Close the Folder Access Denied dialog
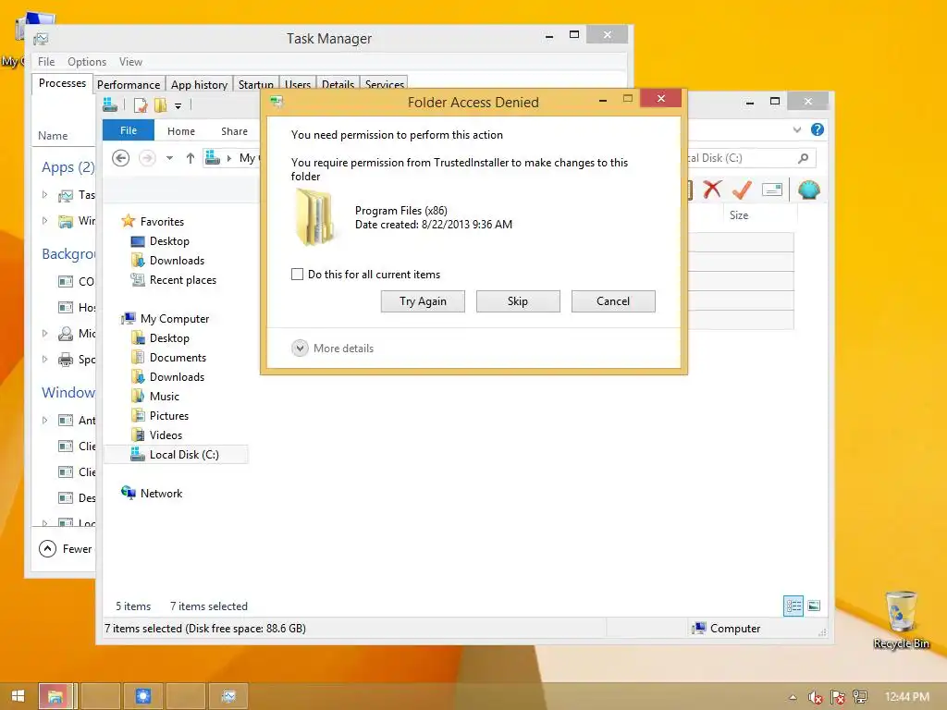The height and width of the screenshot is (710, 947). (660, 98)
